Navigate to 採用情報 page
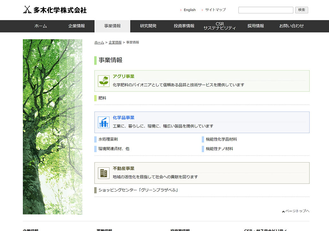Viewport: 329px width, 231px height. (256, 26)
